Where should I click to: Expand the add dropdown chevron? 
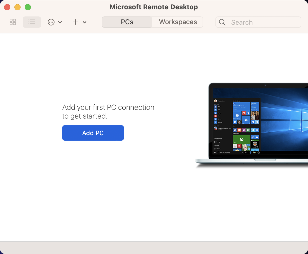[85, 22]
